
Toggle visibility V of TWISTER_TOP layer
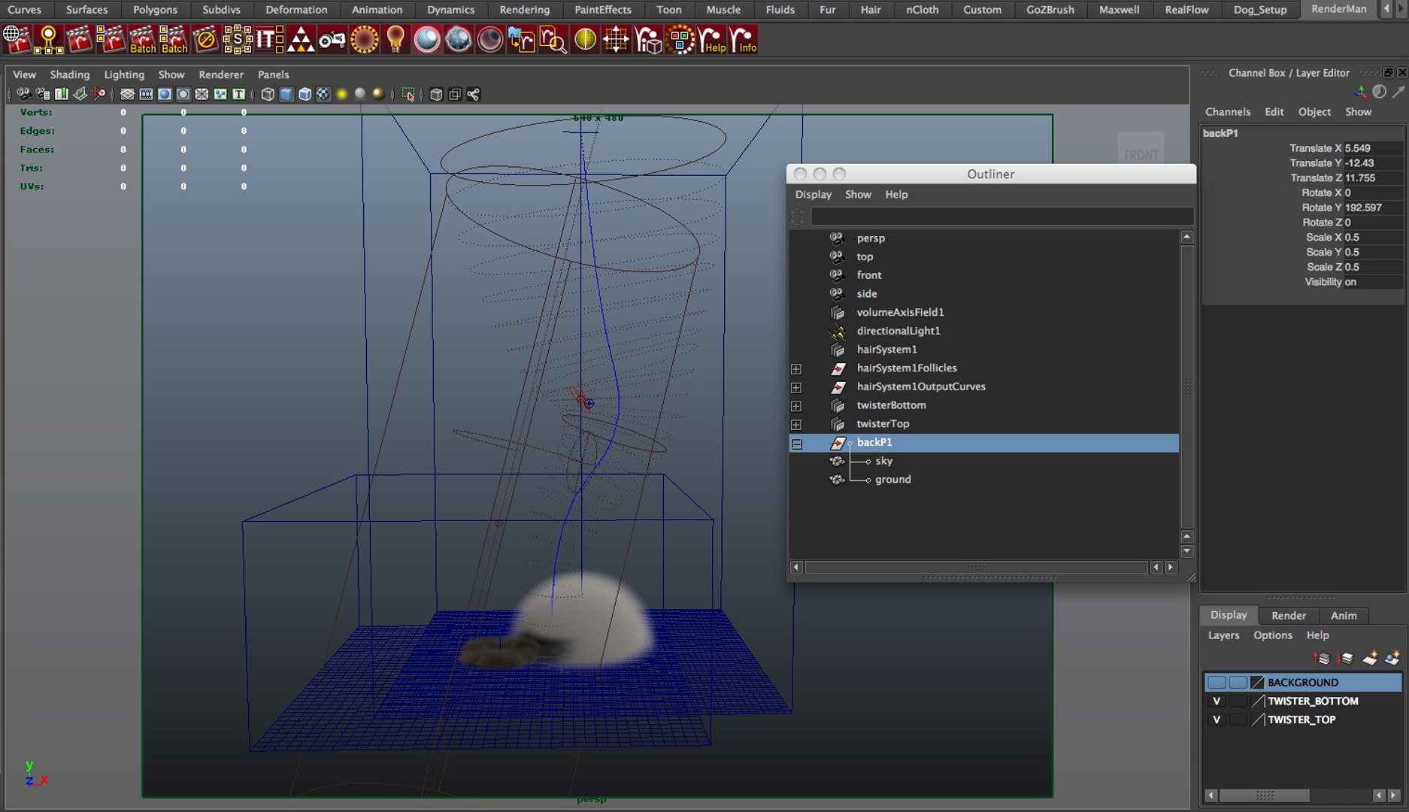(x=1217, y=720)
